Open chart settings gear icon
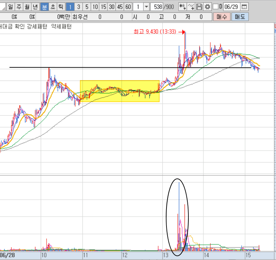This screenshot has height=260, width=276. [208, 7]
